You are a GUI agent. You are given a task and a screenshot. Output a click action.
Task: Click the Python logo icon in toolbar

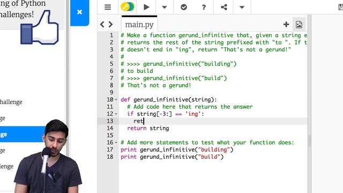click(128, 7)
